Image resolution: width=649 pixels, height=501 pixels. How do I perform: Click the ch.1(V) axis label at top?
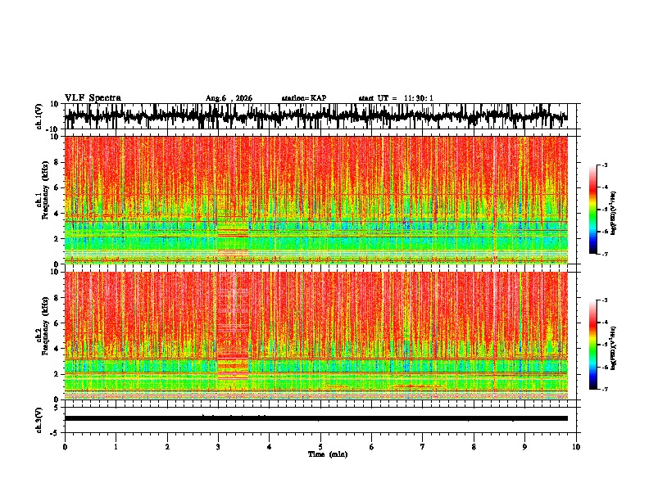tap(39, 116)
